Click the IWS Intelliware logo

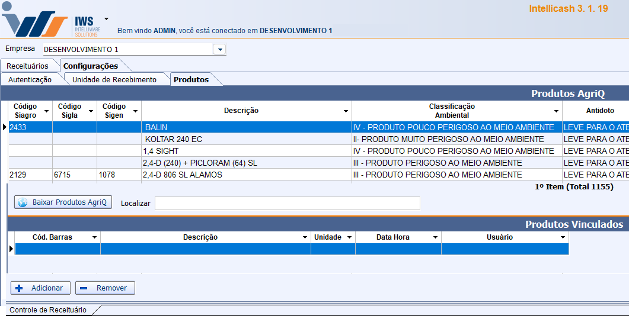(x=52, y=21)
